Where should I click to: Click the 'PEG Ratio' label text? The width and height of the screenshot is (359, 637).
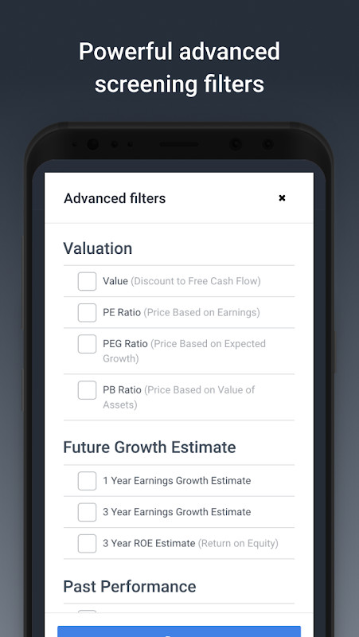[125, 344]
